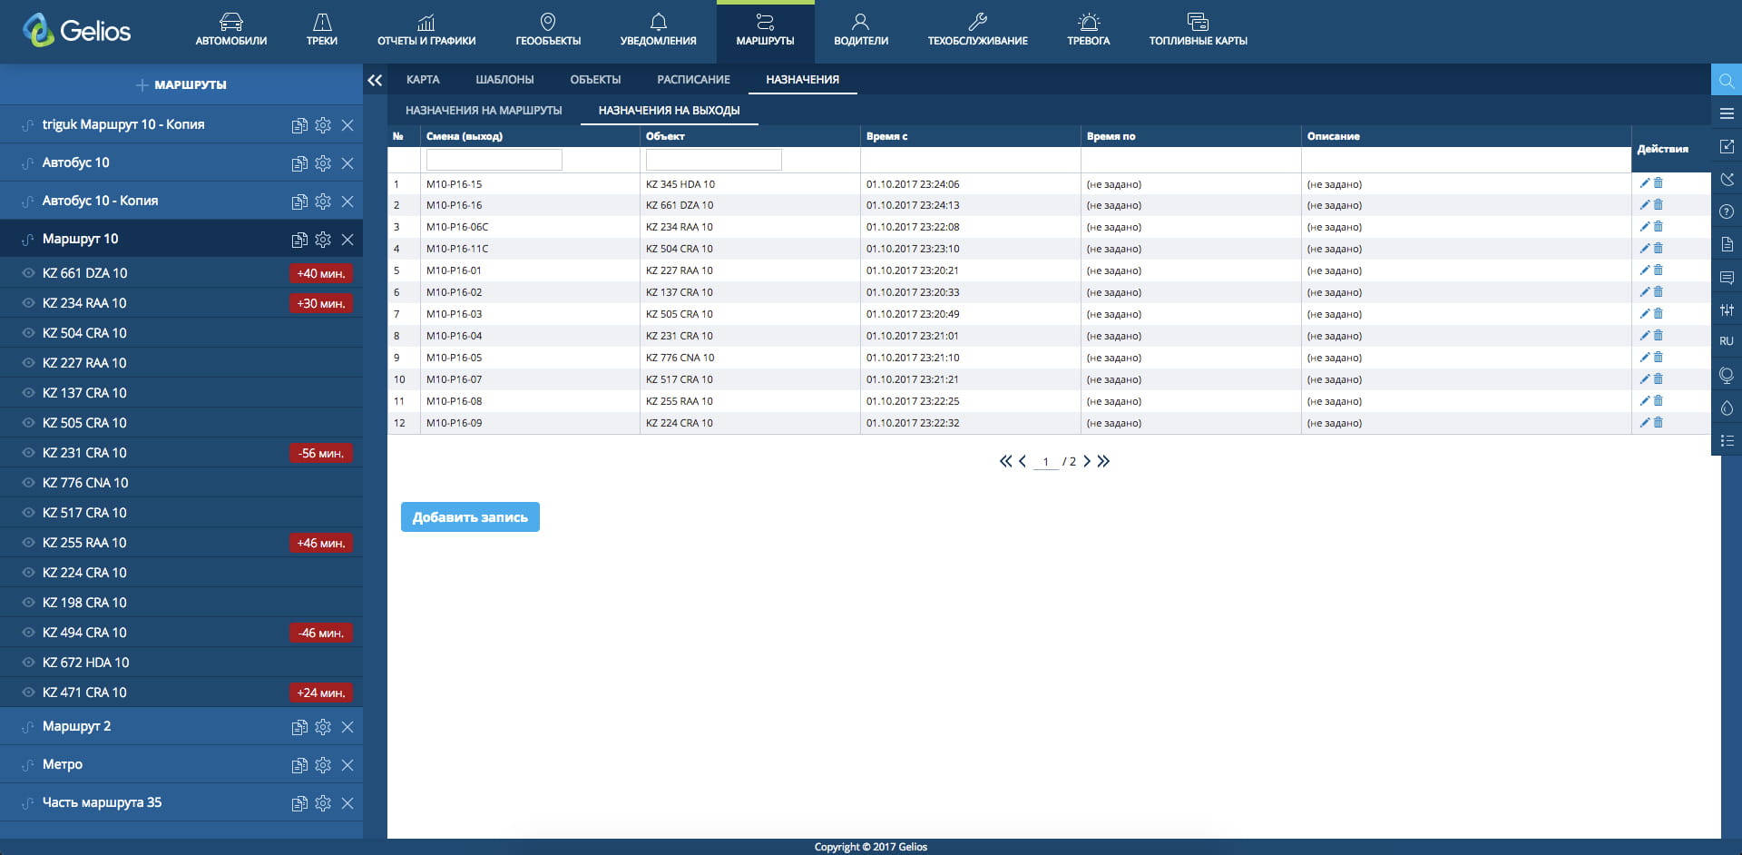Open the Уведомления section
This screenshot has width=1742, height=855.
tap(659, 30)
